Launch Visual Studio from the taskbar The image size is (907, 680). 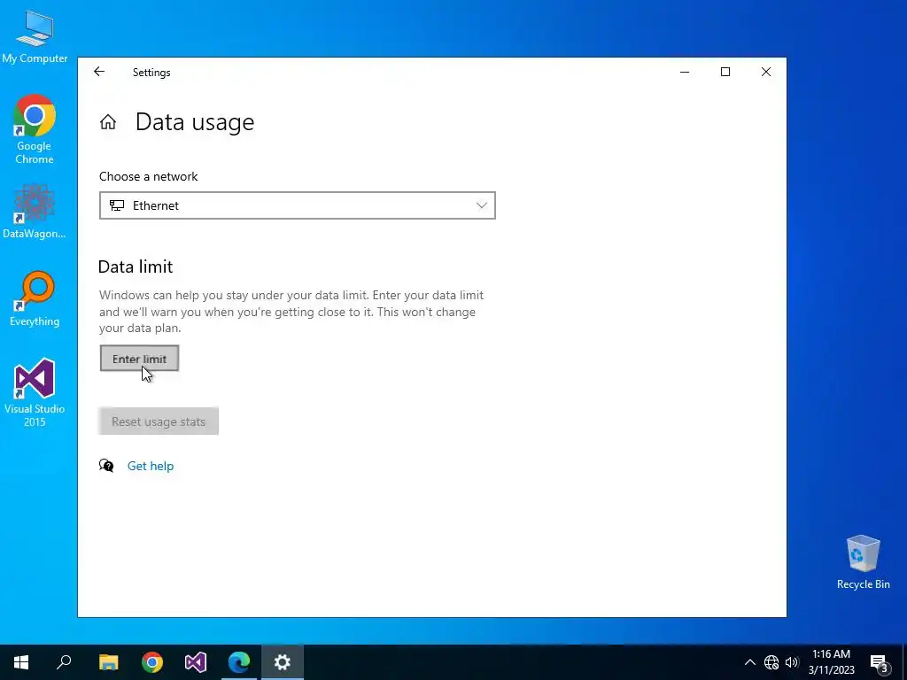196,662
